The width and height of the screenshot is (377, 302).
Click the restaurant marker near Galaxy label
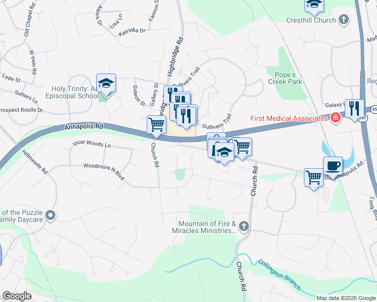pos(354,109)
